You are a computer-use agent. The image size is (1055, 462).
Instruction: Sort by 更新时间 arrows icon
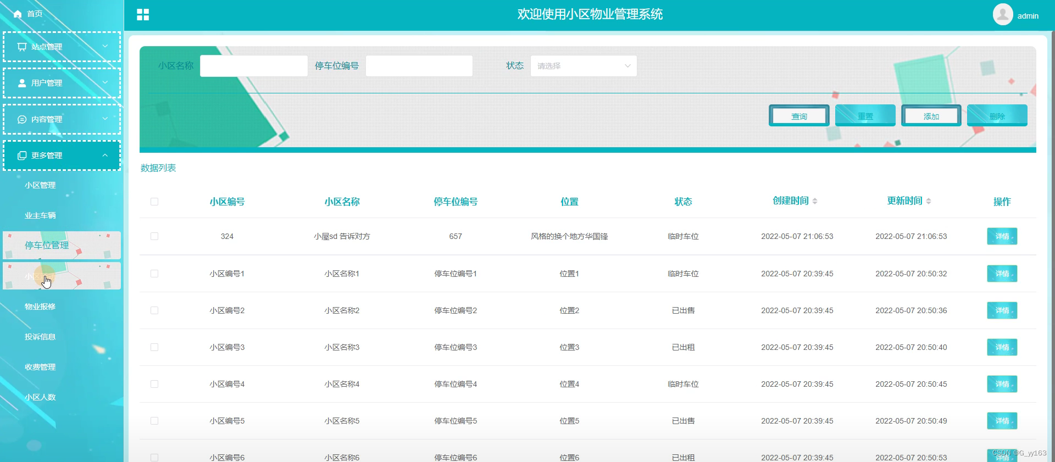pyautogui.click(x=929, y=201)
